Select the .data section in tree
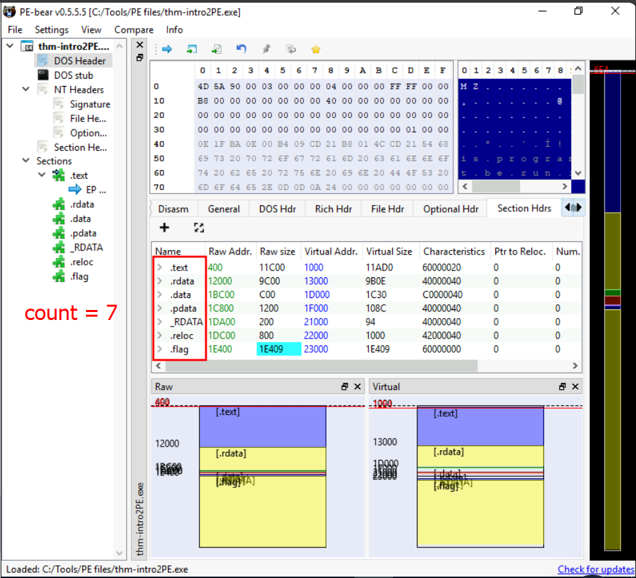This screenshot has height=578, width=636. 80,219
